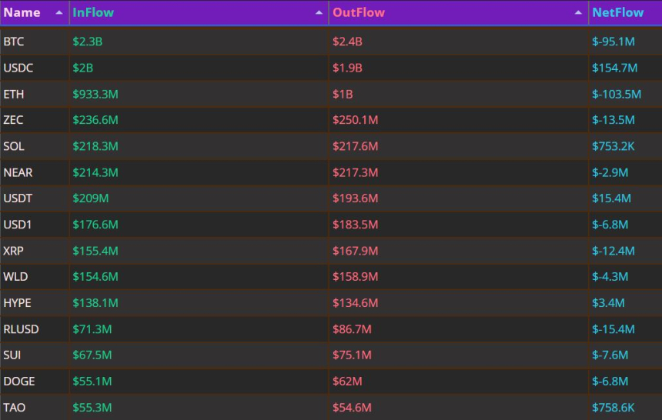This screenshot has width=662, height=420.
Task: Click the InFlow column sort arrow
Action: tap(319, 12)
